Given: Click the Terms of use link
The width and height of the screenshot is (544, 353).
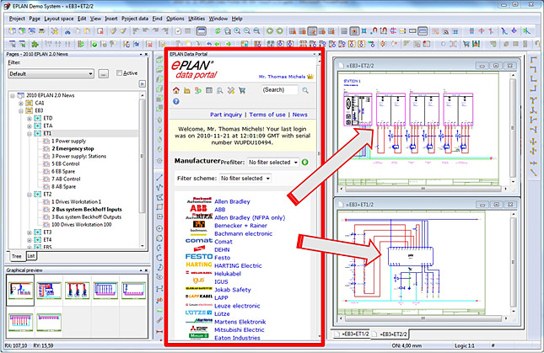Looking at the screenshot, I should click(x=267, y=115).
